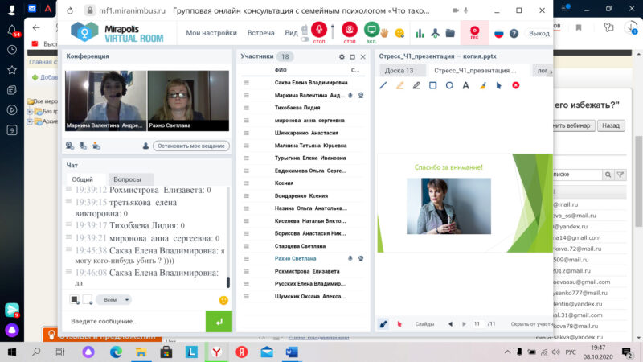643x362 pixels.
Task: Open row menu for Ксения participant
Action: coord(246,183)
